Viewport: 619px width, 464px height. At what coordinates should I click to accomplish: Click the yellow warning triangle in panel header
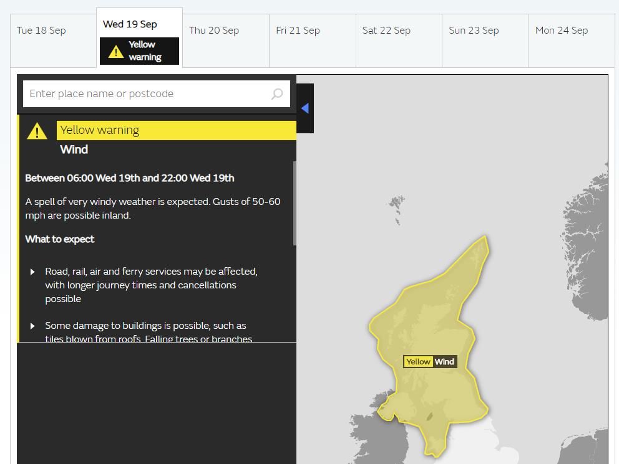[x=37, y=131]
